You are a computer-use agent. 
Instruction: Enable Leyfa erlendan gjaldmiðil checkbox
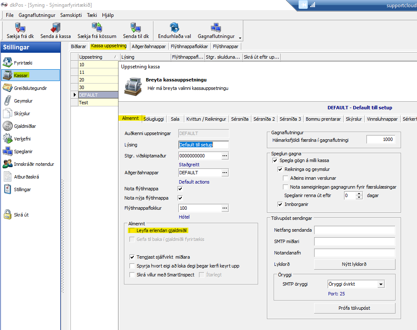point(132,231)
